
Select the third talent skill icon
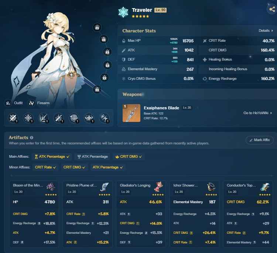(44, 118)
